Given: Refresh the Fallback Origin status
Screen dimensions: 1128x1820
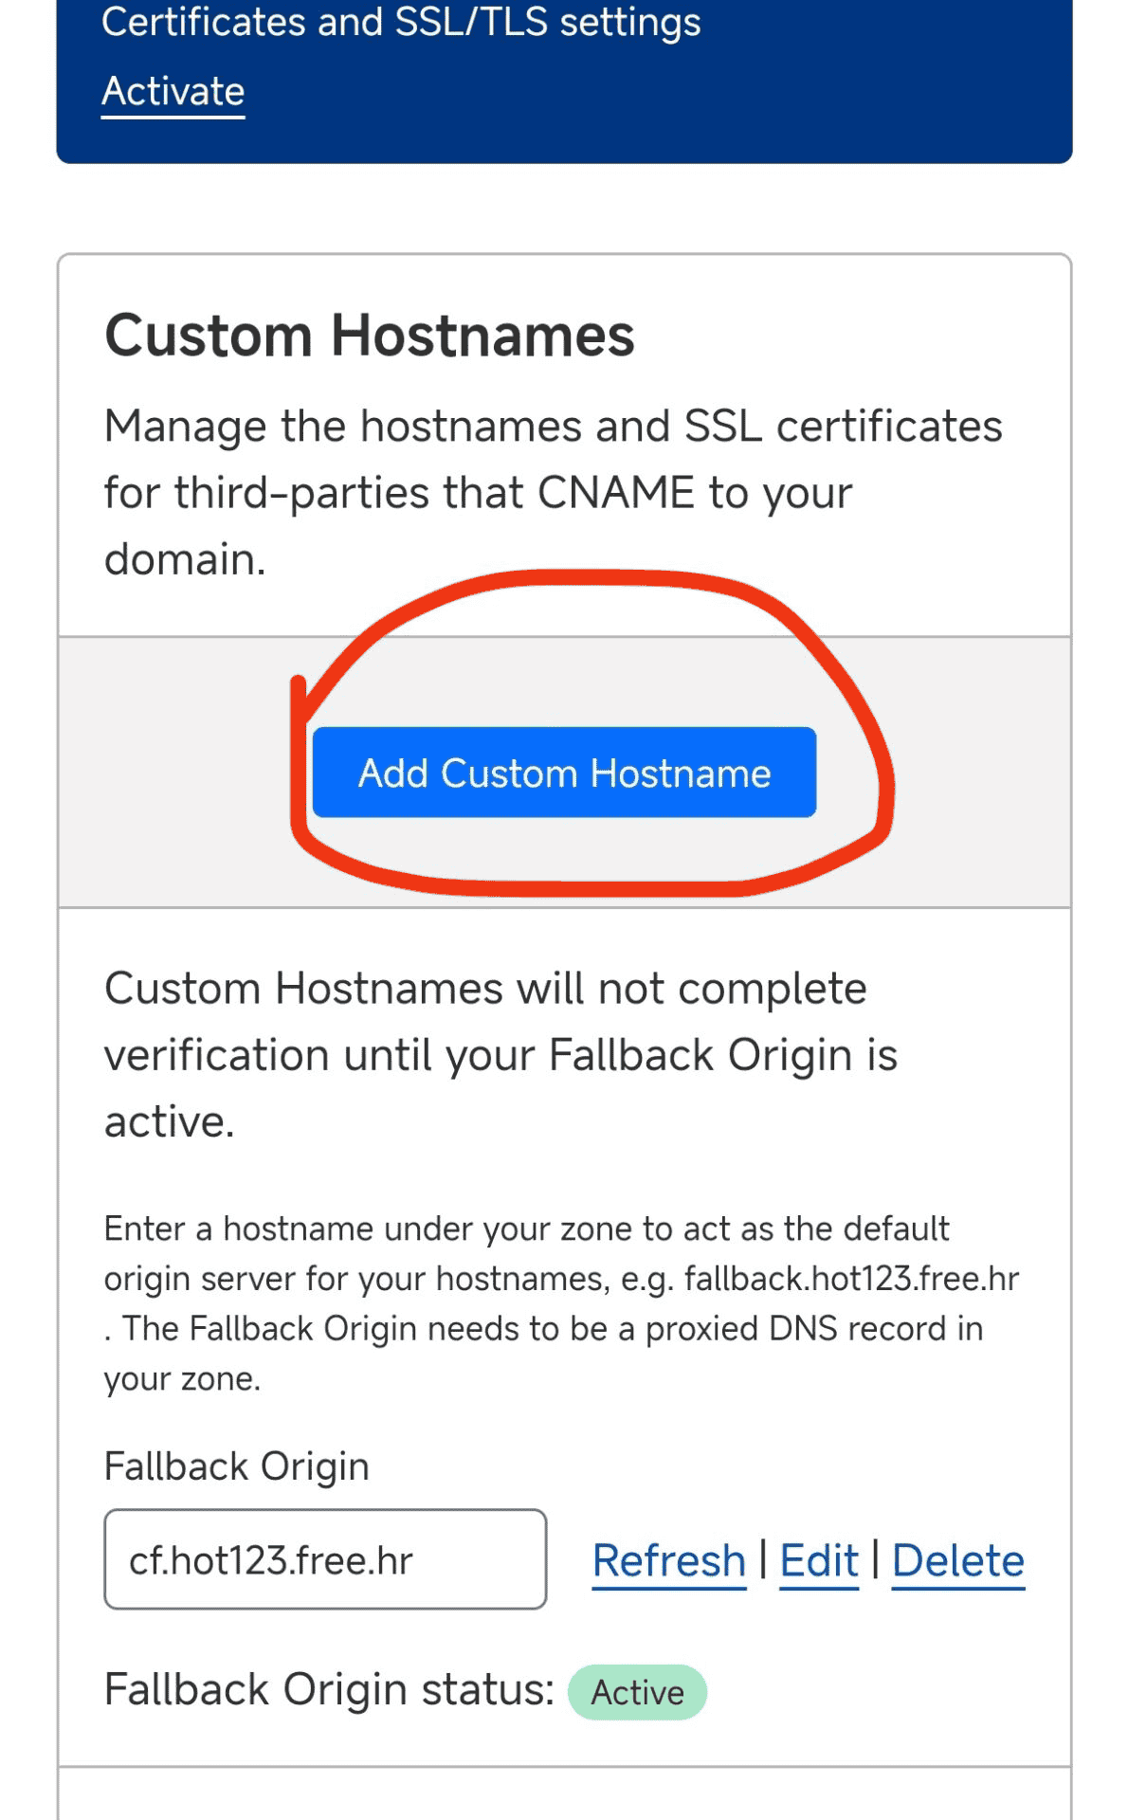Looking at the screenshot, I should [x=669, y=1561].
